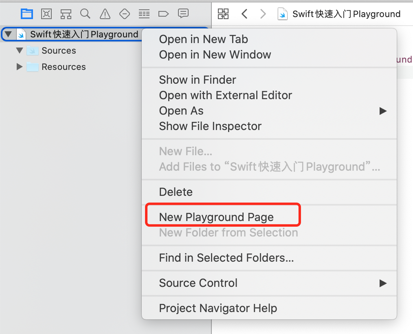Open Project Navigator Help
The width and height of the screenshot is (413, 334).
coord(218,308)
